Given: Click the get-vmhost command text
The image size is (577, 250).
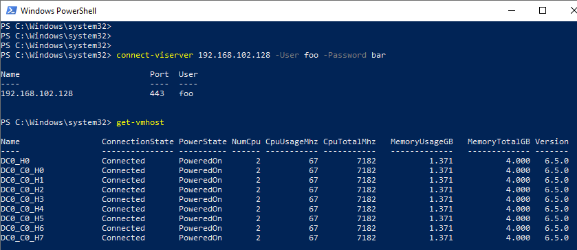Looking at the screenshot, I should (140, 122).
